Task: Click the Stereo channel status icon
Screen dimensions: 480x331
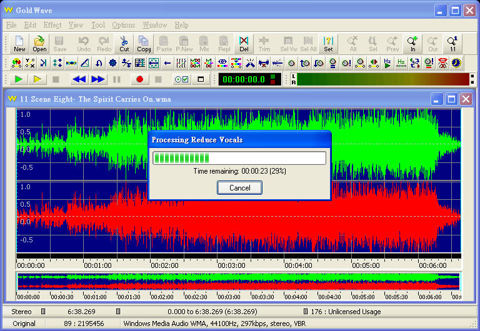Action: coord(43,311)
